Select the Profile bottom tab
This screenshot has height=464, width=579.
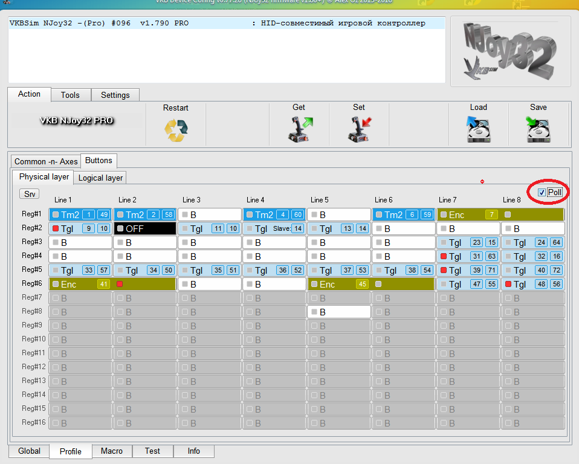click(x=71, y=451)
